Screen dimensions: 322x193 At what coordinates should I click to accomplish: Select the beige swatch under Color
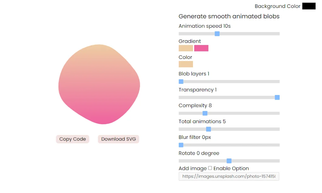pos(186,64)
